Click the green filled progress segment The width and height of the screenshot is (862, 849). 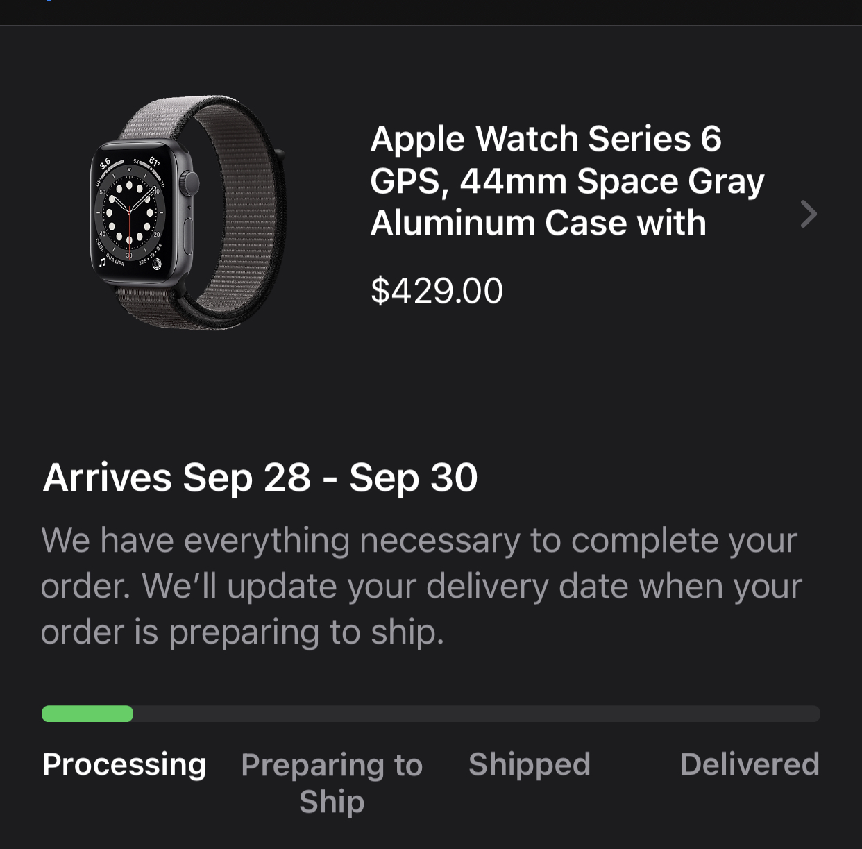(87, 714)
